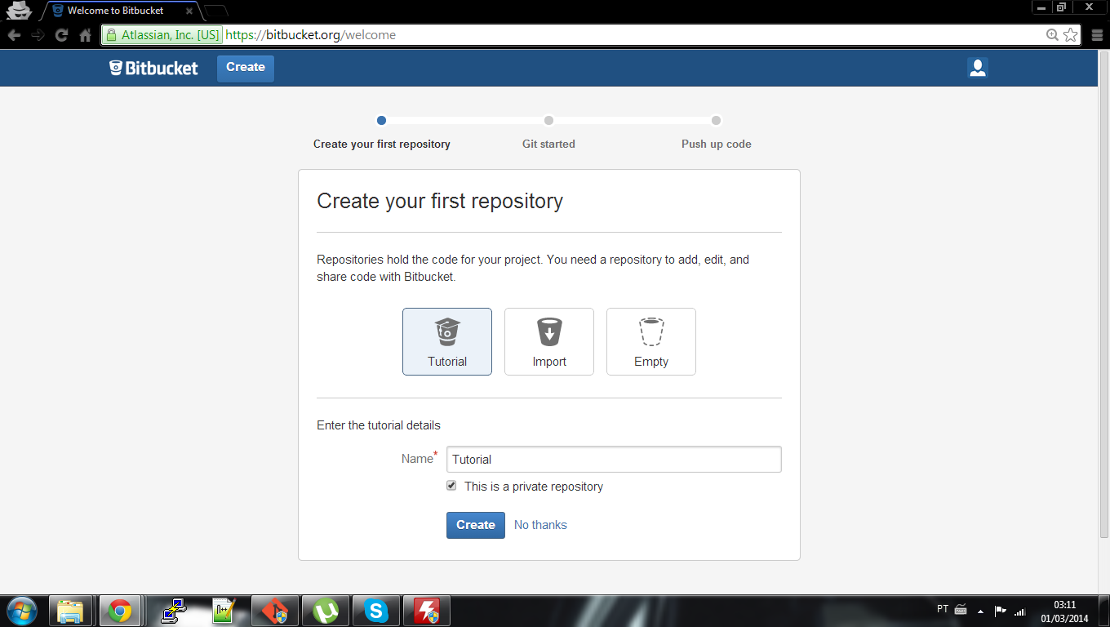Select the Import repository option
1110x627 pixels.
(x=549, y=341)
